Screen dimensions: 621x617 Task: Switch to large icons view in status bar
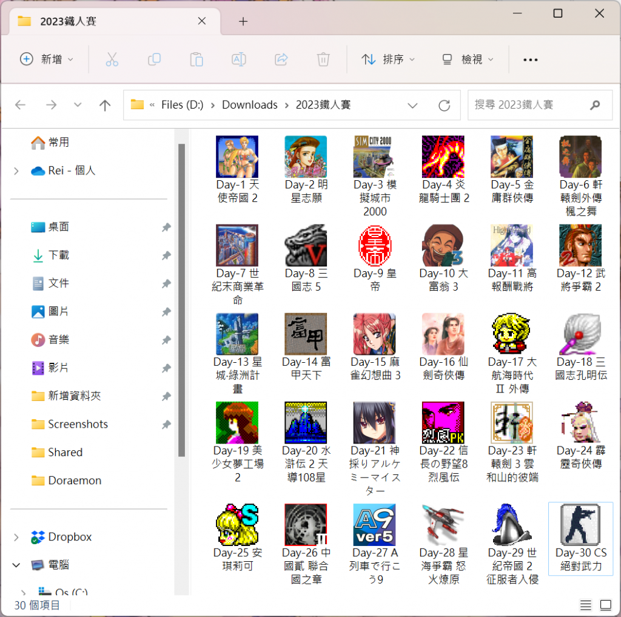[606, 605]
